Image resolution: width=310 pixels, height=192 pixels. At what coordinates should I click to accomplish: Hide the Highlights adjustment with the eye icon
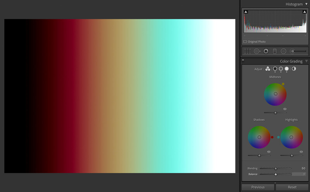[x=301, y=152]
